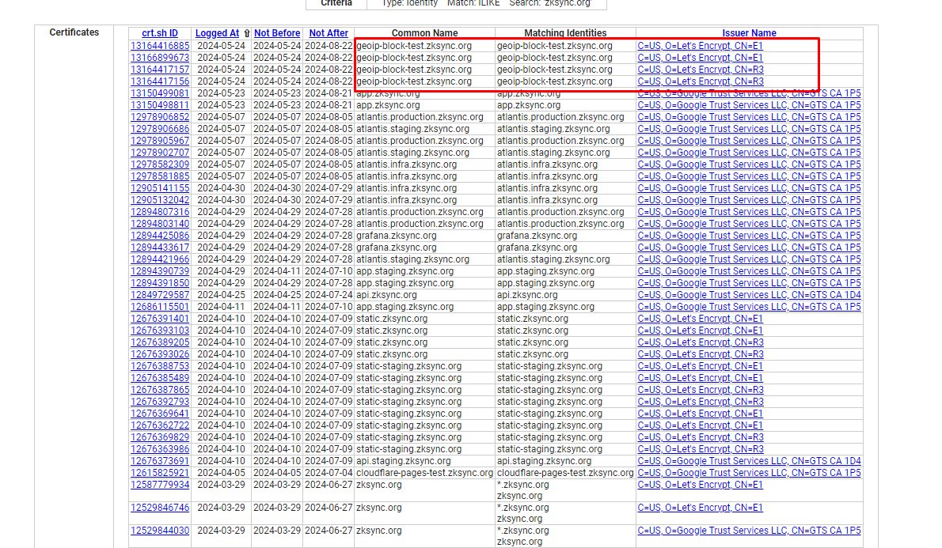
Task: Select the common name api.staging.zksync.org
Action: click(x=403, y=461)
